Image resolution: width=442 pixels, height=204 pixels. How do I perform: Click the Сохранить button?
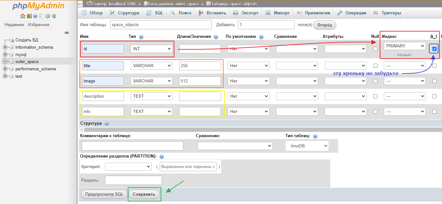[144, 194]
